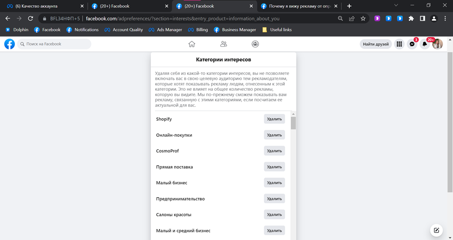Open the Dolphin bookmark
The width and height of the screenshot is (453, 240).
point(17,30)
